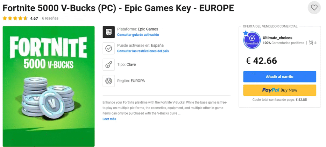Image resolution: width=326 pixels, height=147 pixels.
Task: Open Consultar las restricciones del país
Action: point(143,51)
